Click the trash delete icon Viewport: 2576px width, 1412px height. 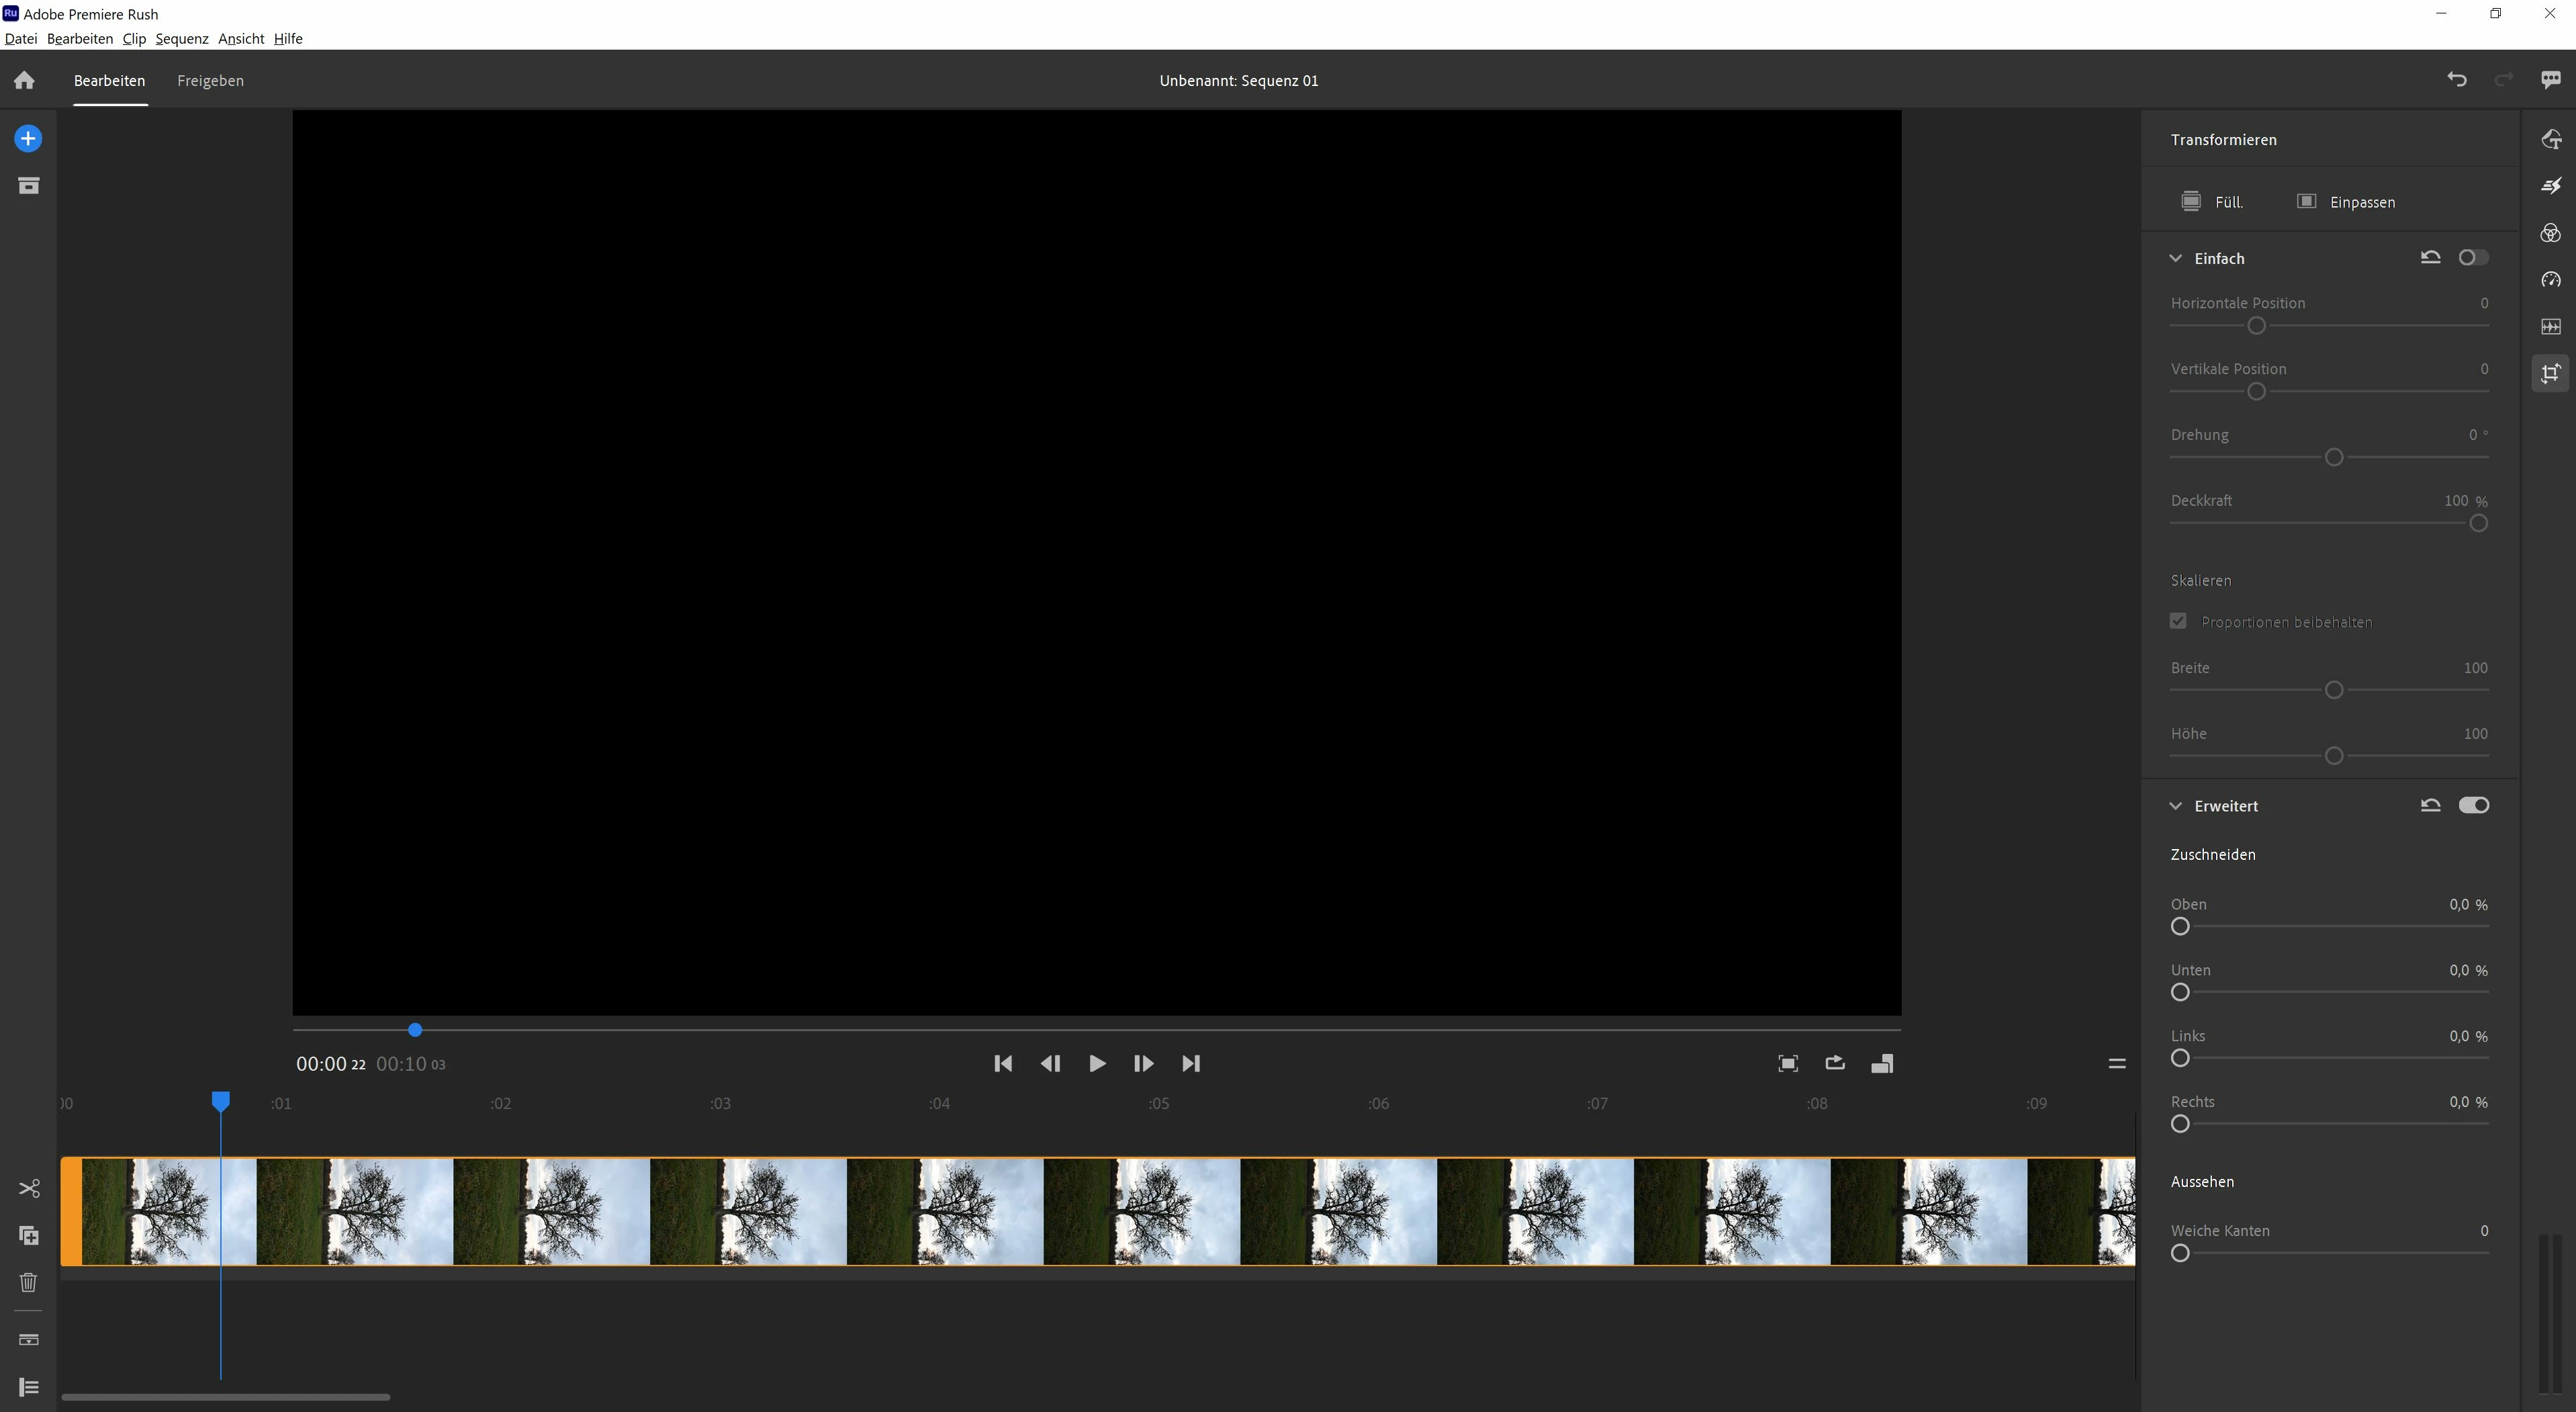pos(28,1283)
